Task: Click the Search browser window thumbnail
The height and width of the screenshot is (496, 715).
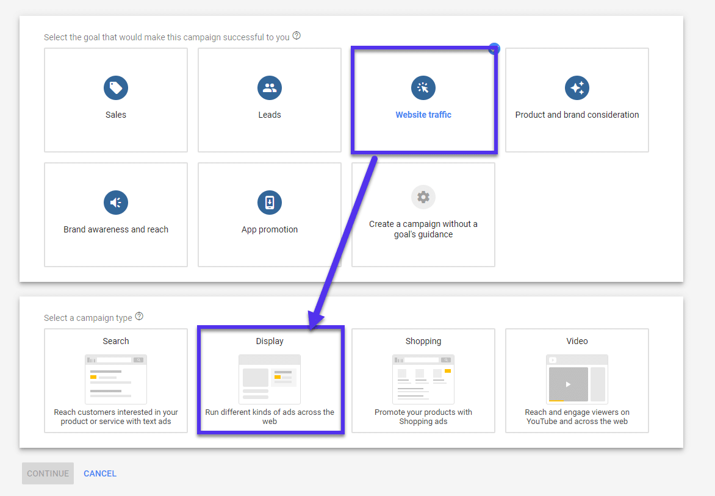Action: [x=115, y=378]
